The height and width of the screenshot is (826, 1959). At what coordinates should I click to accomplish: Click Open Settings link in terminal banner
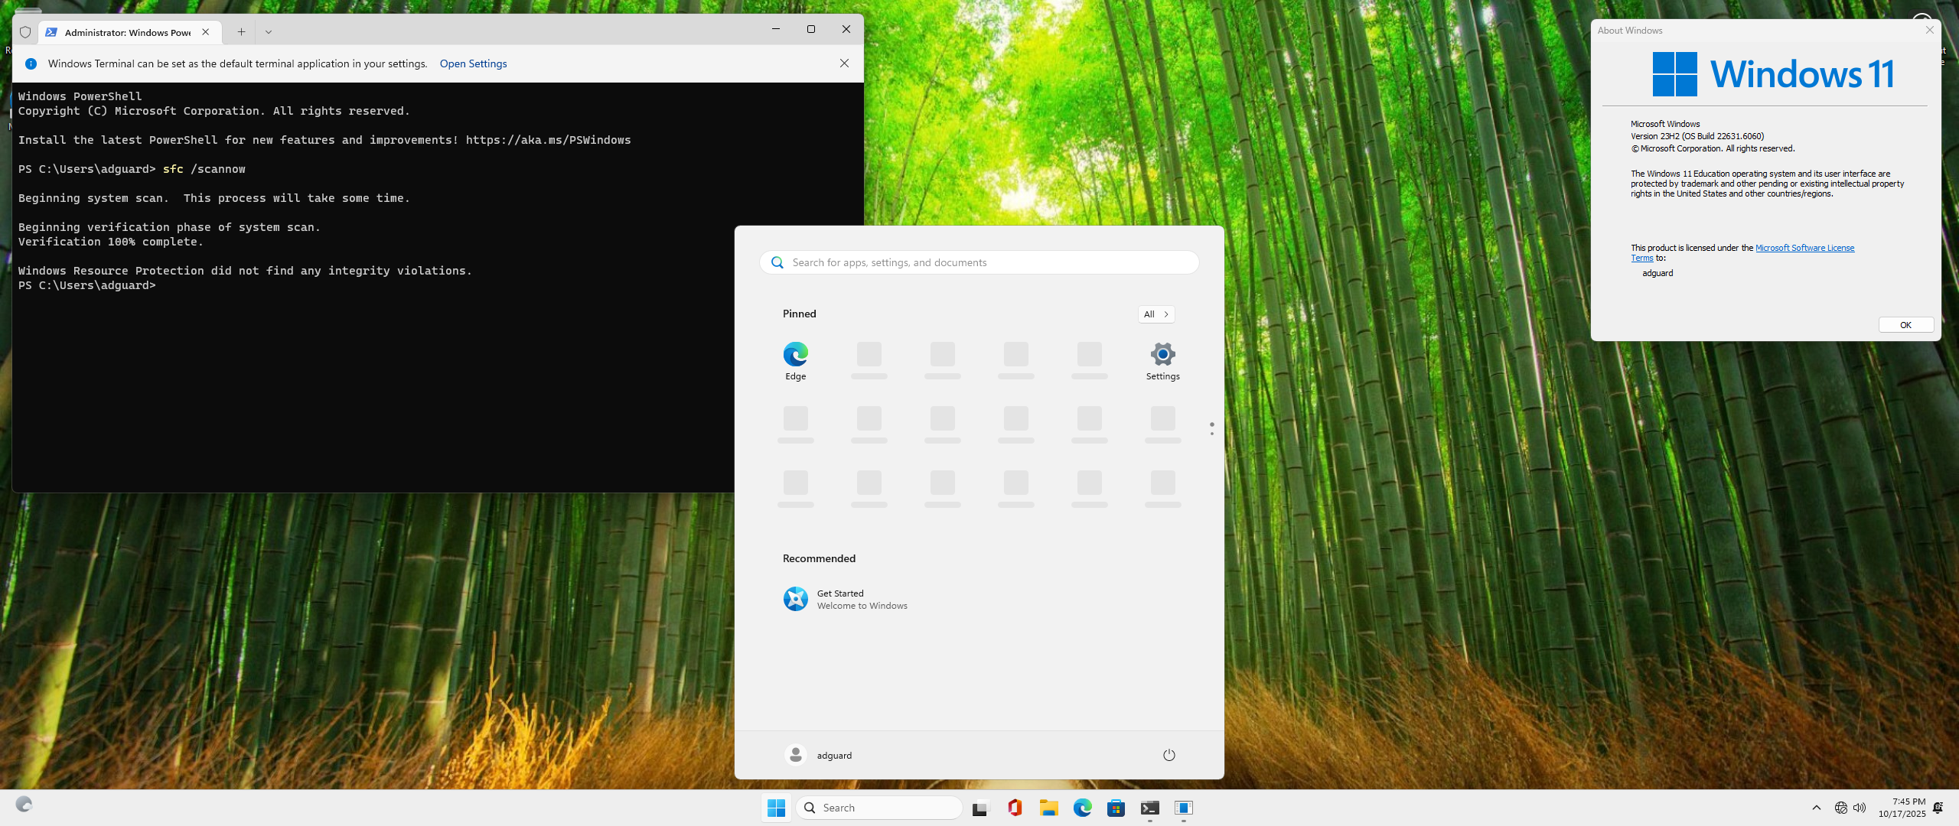point(473,63)
